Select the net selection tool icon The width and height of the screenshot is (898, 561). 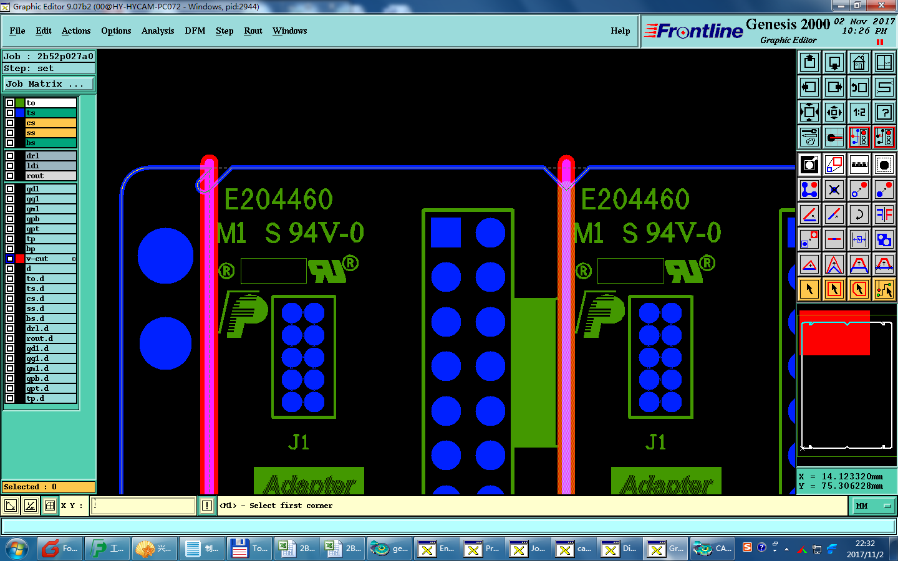pos(884,289)
